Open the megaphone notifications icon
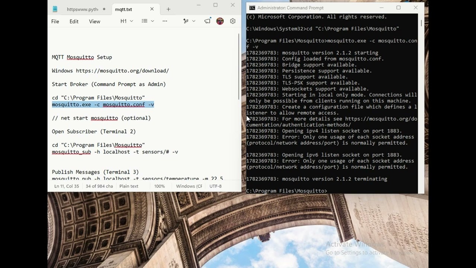476x268 pixels. point(208,21)
